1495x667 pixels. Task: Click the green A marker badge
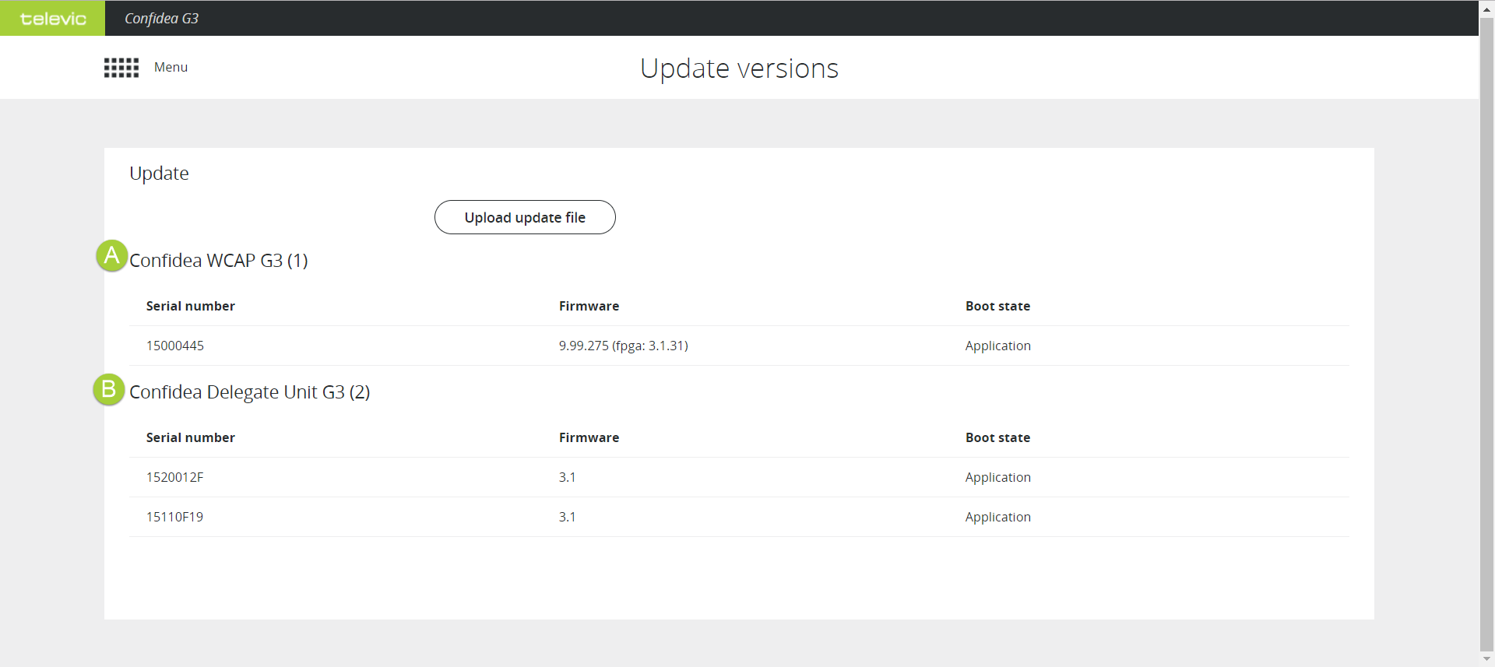[x=111, y=255]
